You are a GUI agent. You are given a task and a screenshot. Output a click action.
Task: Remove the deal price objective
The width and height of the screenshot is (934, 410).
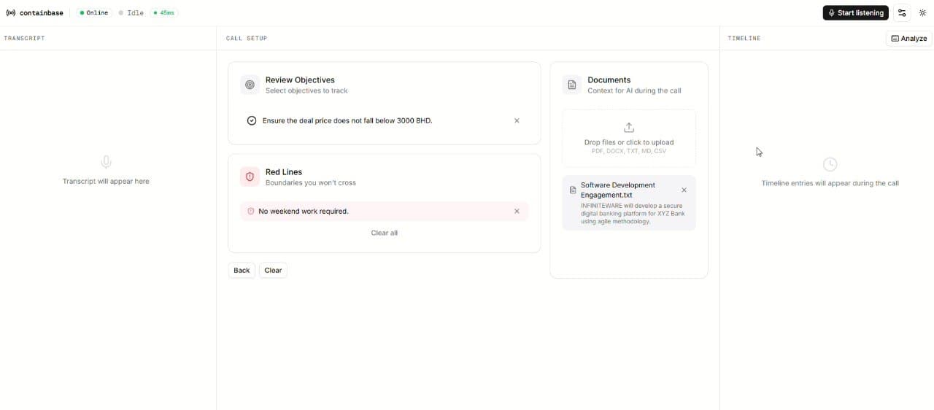(x=517, y=120)
